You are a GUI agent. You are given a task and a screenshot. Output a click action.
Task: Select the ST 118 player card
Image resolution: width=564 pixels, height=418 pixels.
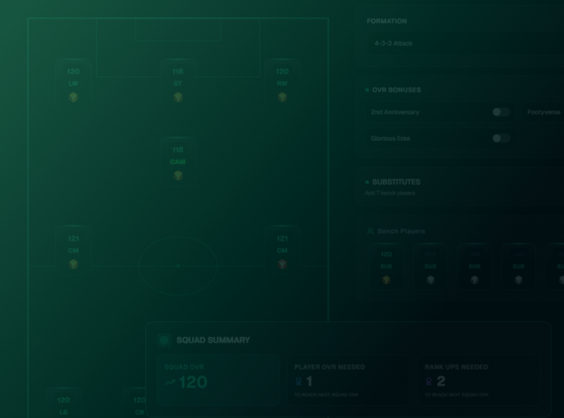178,84
